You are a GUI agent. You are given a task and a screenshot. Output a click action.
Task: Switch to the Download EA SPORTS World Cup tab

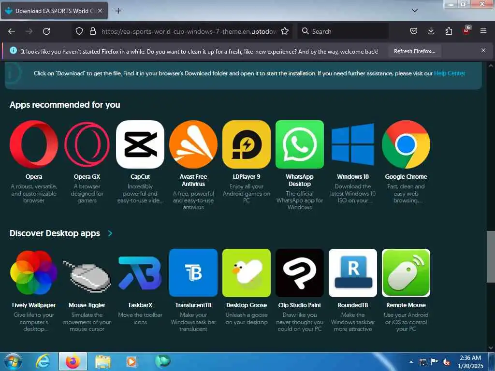(54, 11)
